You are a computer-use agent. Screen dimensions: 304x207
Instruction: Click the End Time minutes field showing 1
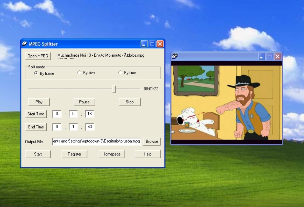coord(73,127)
